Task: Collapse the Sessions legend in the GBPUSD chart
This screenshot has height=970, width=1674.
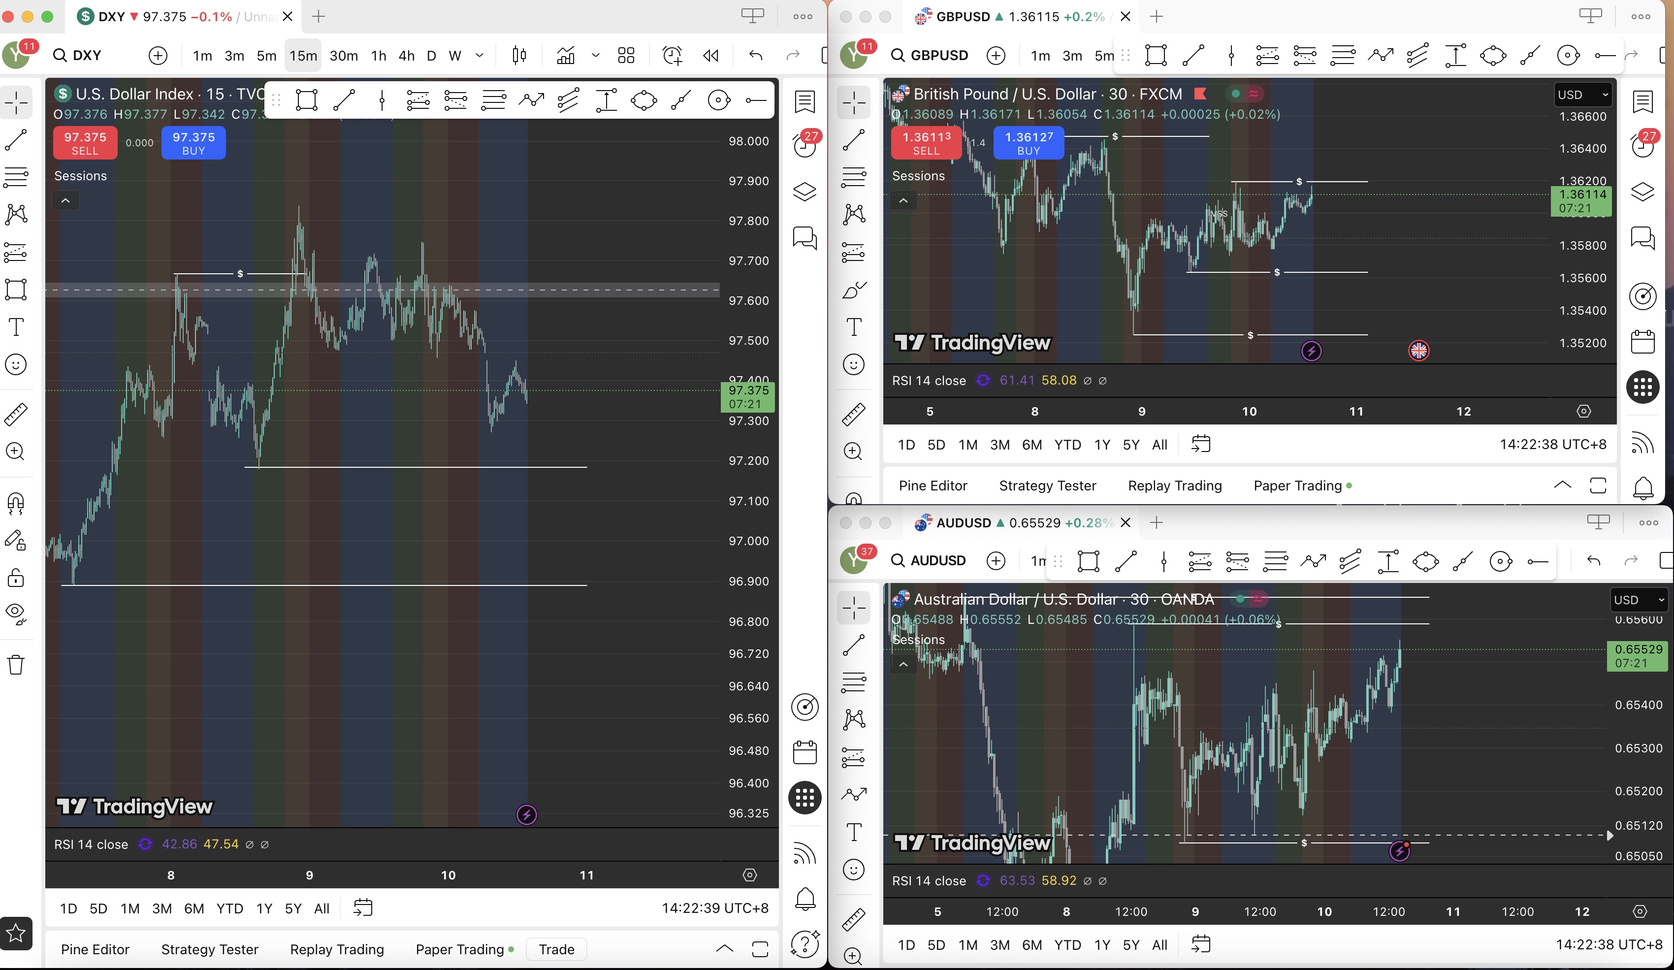Action: [x=903, y=200]
